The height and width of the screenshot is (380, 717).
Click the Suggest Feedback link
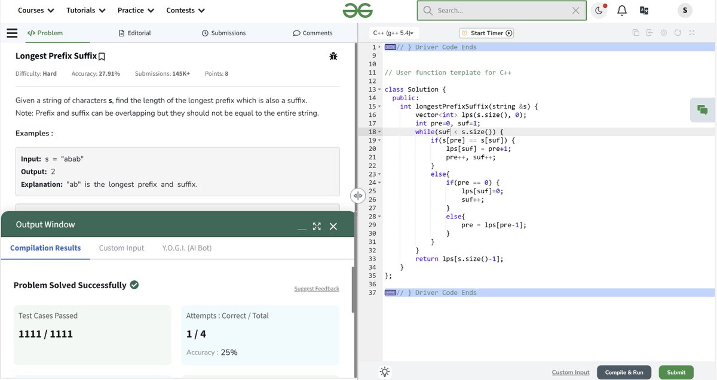(x=317, y=289)
